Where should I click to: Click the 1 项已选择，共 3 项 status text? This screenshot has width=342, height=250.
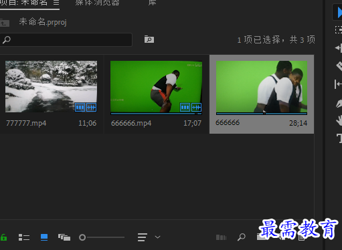276,40
